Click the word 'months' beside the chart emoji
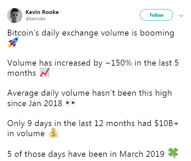The image size is (191, 161). [22, 73]
